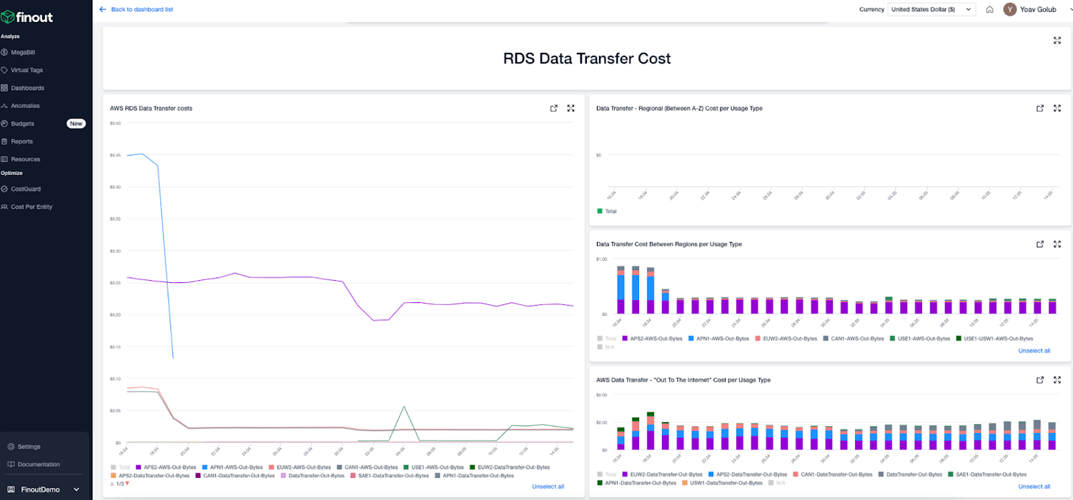Click the Yoav Golub avatar thumbnail
The height and width of the screenshot is (500, 1073).
pyautogui.click(x=1010, y=9)
